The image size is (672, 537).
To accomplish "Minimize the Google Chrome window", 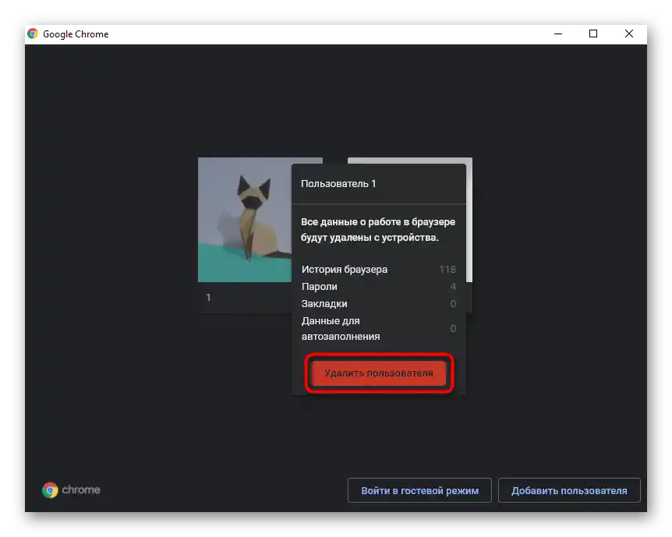I will (558, 34).
